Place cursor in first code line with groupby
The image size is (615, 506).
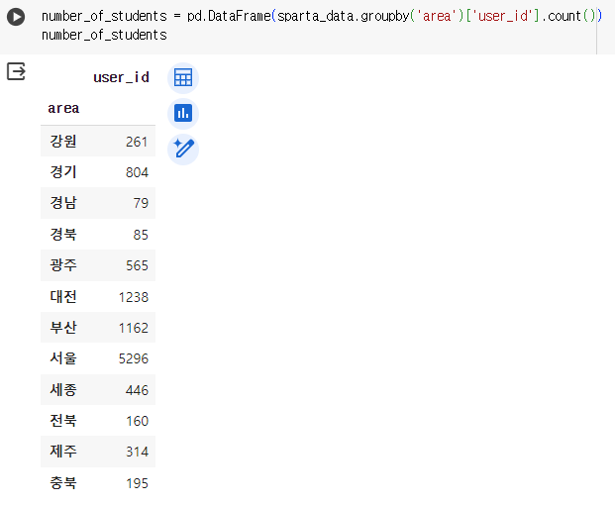[322, 16]
